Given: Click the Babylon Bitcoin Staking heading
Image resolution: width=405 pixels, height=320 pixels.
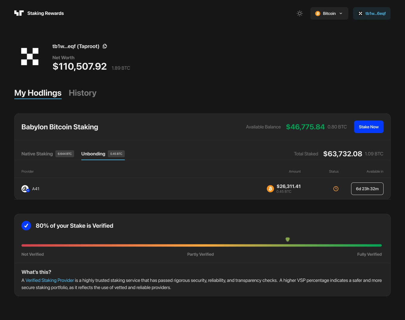Looking at the screenshot, I should (x=60, y=127).
